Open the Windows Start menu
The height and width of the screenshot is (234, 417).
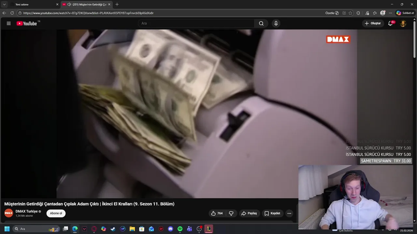[x=7, y=229]
